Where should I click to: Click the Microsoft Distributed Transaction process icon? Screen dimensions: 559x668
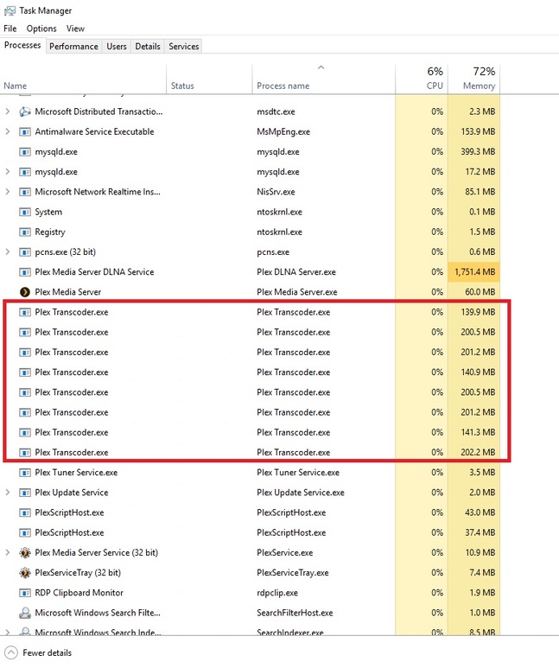coord(25,111)
